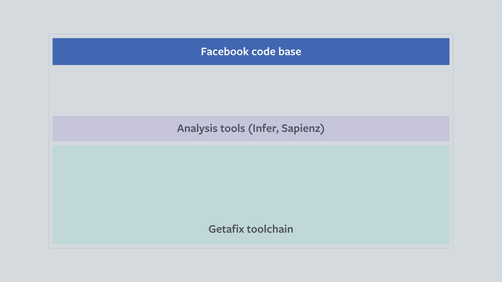Click the word "Sapienz" in the purple bar
The height and width of the screenshot is (282, 502).
pyautogui.click(x=301, y=128)
